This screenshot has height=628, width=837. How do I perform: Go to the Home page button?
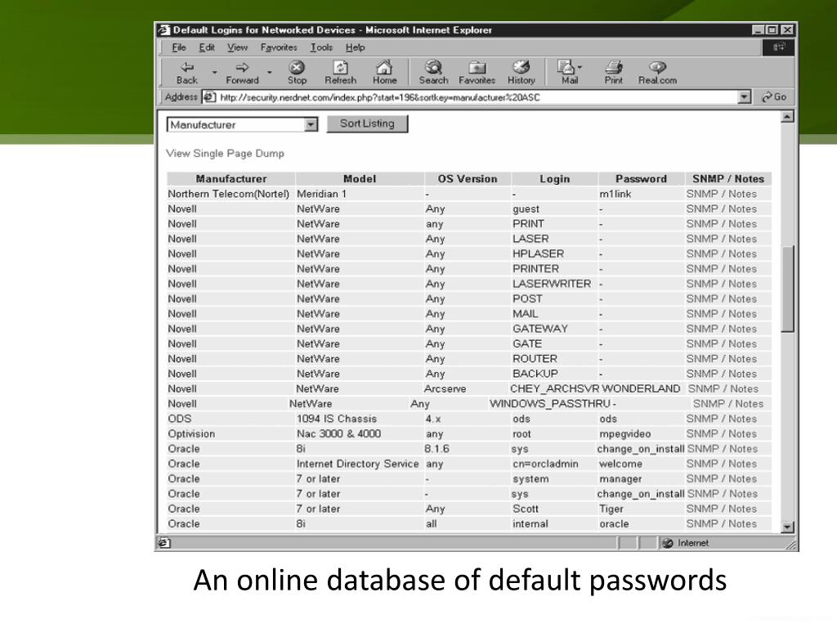(384, 73)
